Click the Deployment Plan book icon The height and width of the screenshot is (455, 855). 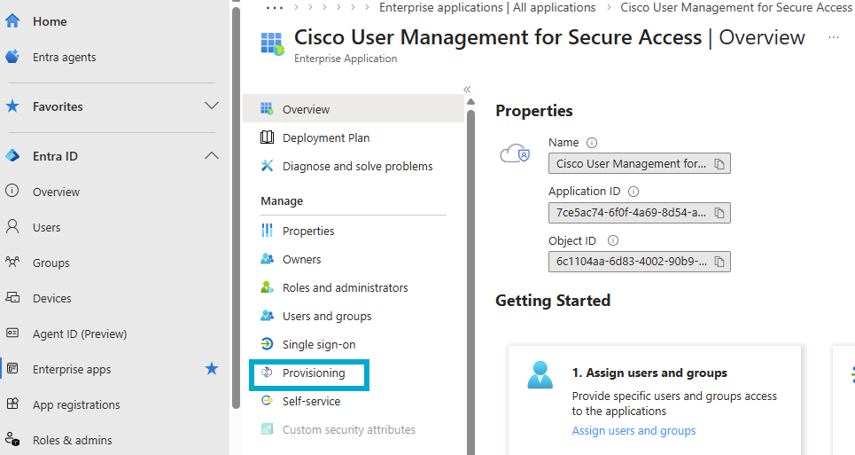pos(268,137)
